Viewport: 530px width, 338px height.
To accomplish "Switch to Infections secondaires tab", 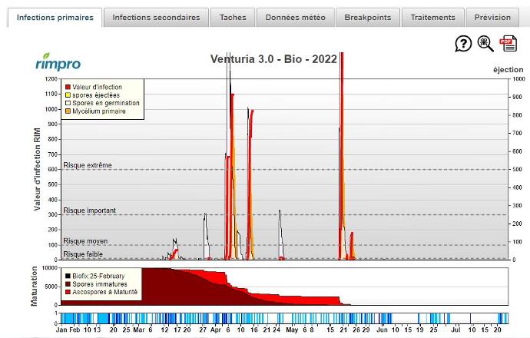I will coord(156,18).
